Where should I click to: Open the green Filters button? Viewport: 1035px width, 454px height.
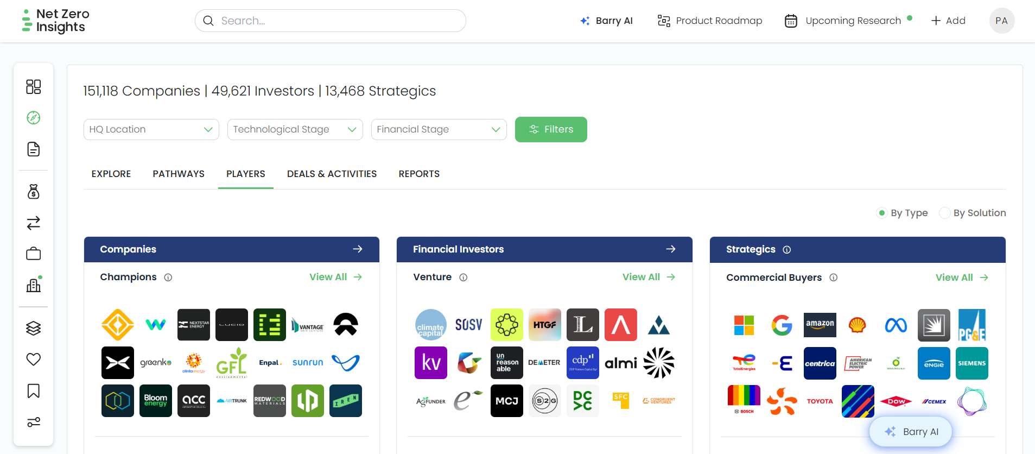(x=551, y=129)
